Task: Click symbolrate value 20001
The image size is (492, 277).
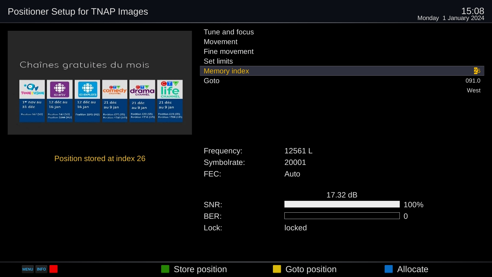Action: click(295, 162)
